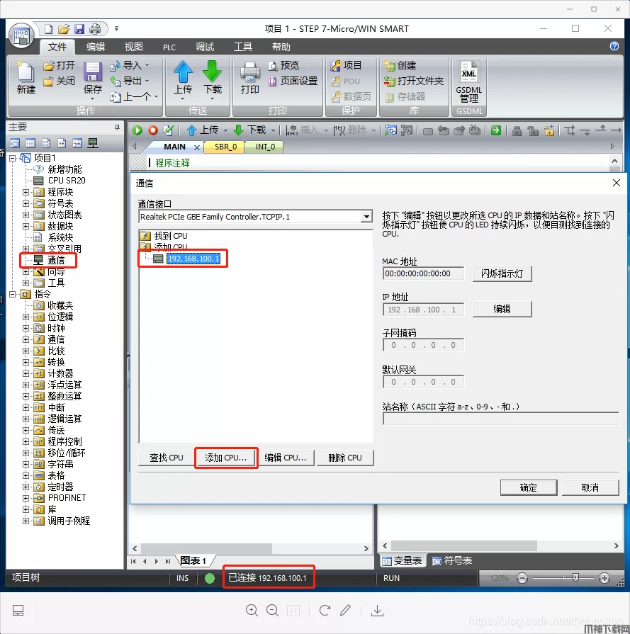Open page setup (页面设置)

click(x=293, y=81)
